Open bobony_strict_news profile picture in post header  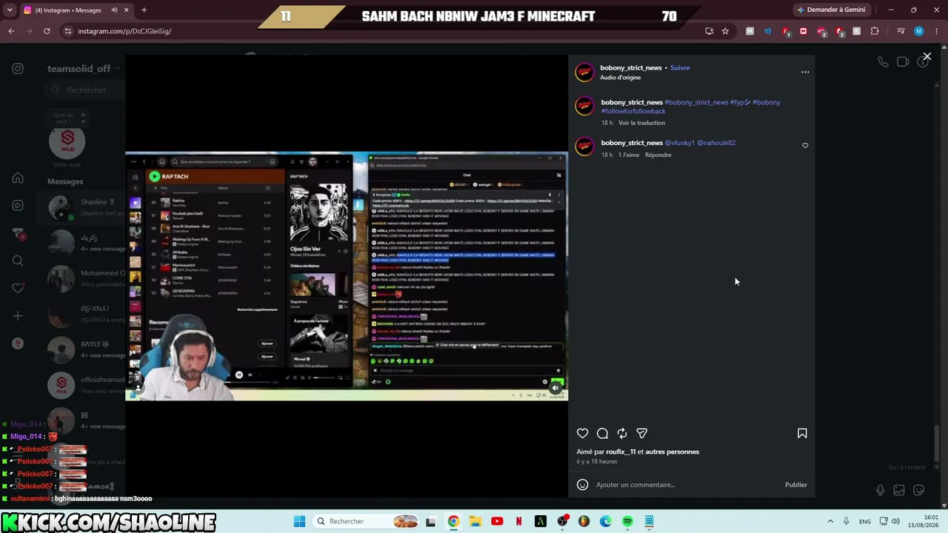click(x=584, y=72)
